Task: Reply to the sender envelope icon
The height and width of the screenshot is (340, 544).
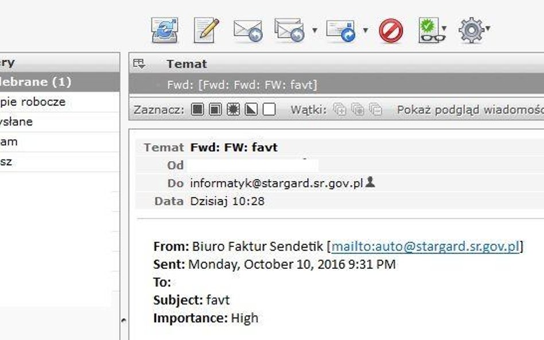Action: point(248,30)
